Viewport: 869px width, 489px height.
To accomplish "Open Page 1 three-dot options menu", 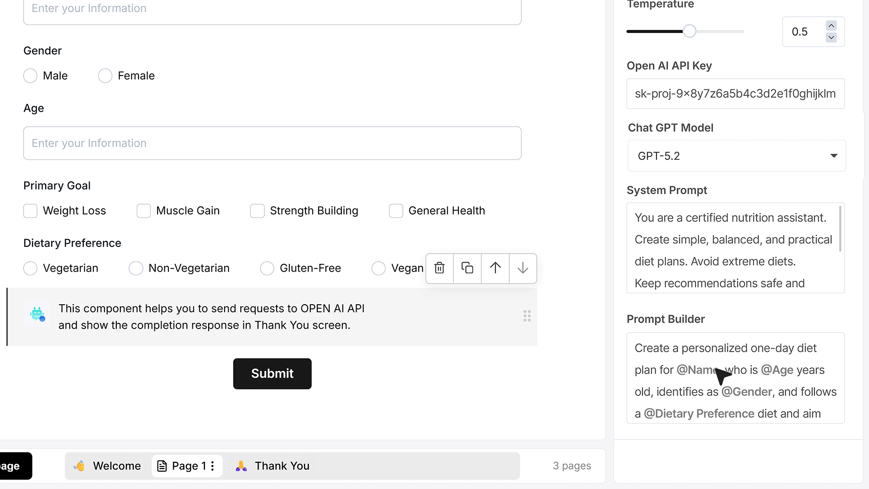I will 212,466.
